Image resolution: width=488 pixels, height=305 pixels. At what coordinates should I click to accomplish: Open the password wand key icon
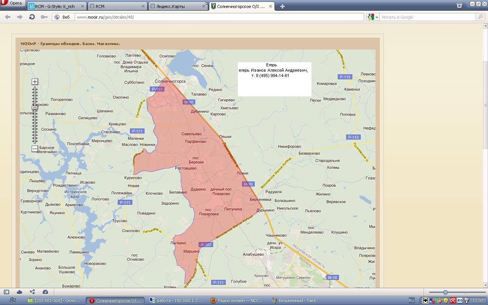pyautogui.click(x=44, y=17)
